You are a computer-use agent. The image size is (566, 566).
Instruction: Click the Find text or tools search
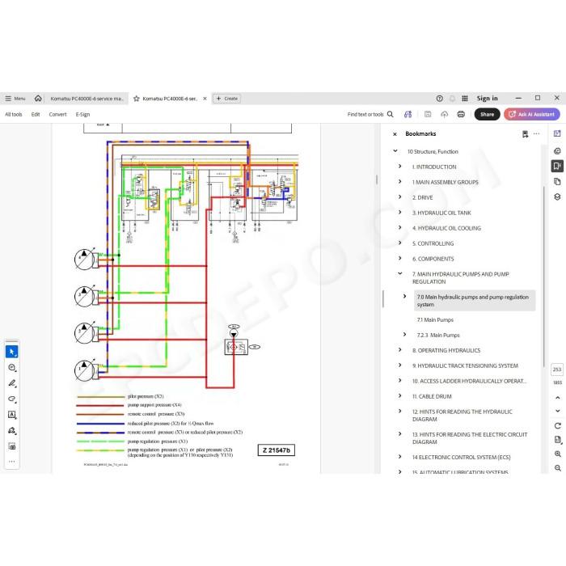370,115
